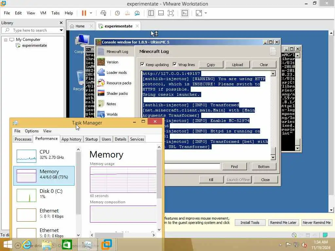The width and height of the screenshot is (335, 251).
Task: Open Windows Store from taskbar
Action: [x=67, y=244]
